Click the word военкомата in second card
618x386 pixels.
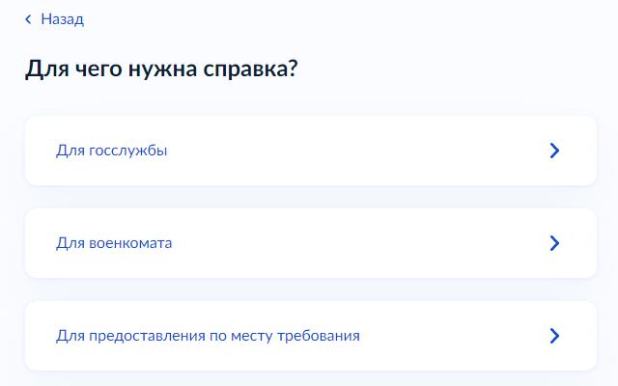(130, 243)
